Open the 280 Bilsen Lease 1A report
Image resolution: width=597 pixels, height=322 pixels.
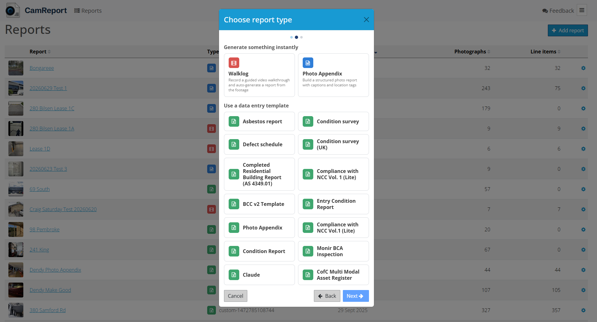52,129
